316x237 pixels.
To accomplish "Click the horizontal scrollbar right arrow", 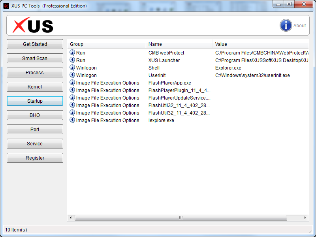I will coord(305,218).
